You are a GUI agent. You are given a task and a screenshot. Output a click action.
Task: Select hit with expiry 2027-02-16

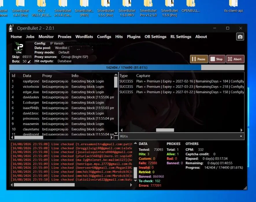tap(181, 81)
